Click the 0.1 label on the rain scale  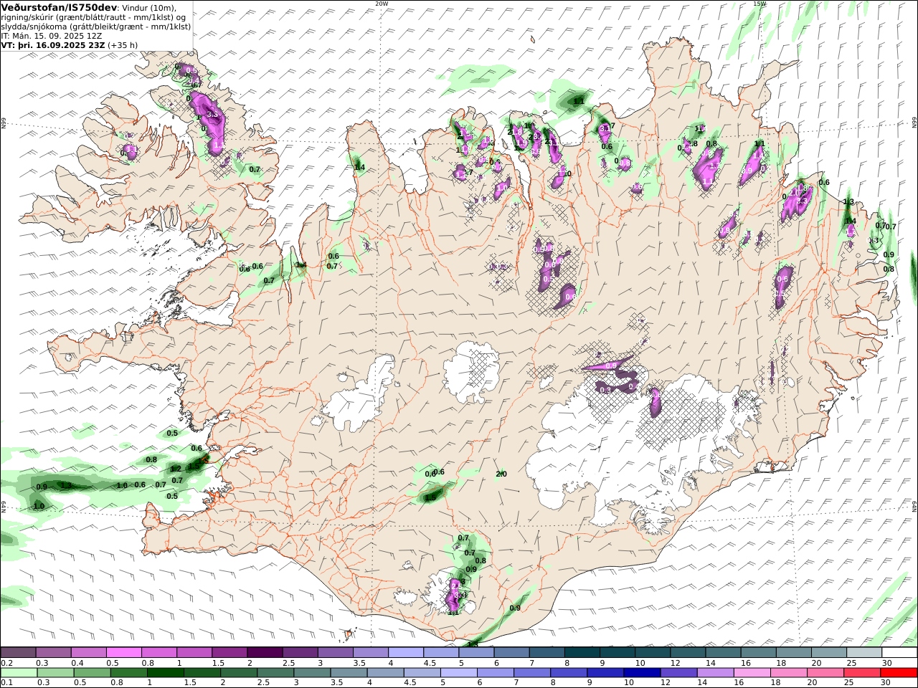click(x=6, y=682)
